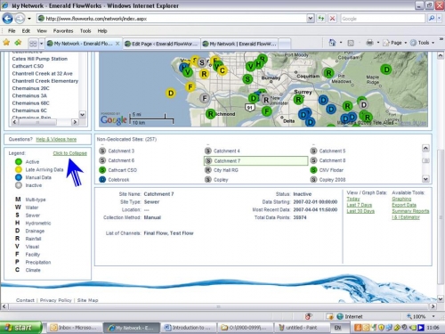Open the tab list dropdown beside Quick Tabs
Image resolution: width=445 pixels, height=334 pixels.
pyautogui.click(x=41, y=44)
